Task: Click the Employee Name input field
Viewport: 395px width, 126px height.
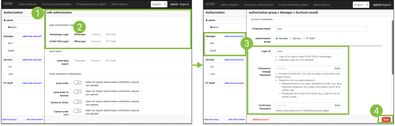Action: (321, 29)
